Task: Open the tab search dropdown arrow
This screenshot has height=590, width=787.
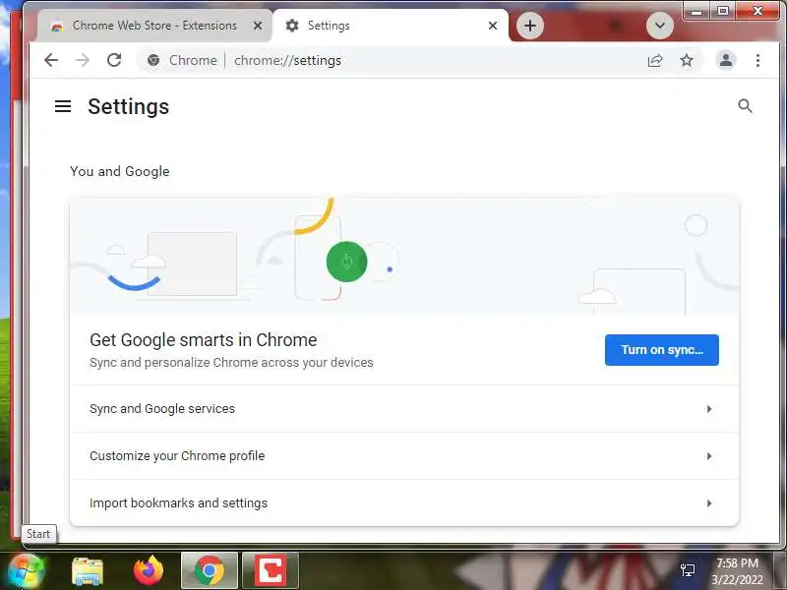Action: click(x=659, y=26)
